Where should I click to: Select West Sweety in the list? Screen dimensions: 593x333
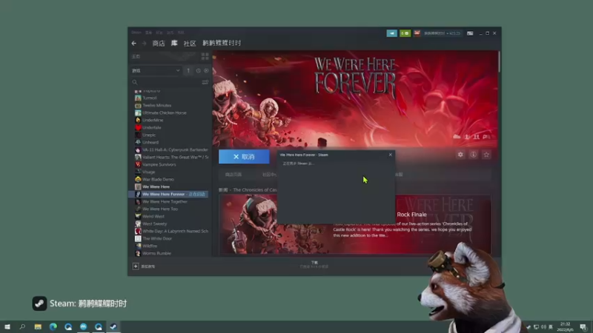pyautogui.click(x=154, y=224)
